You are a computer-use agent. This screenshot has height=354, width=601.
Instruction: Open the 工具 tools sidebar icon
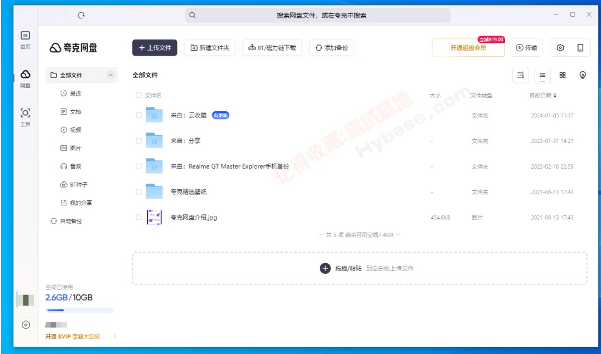coord(25,117)
